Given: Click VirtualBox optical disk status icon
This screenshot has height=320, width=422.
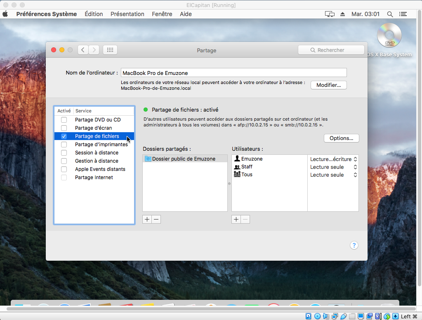Looking at the screenshot, I should coord(317,316).
